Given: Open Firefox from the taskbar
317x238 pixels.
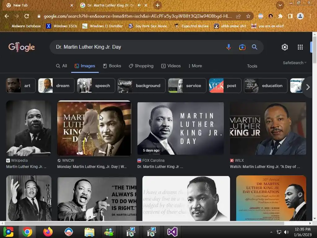Looking at the screenshot, I should pyautogui.click(x=48, y=232).
